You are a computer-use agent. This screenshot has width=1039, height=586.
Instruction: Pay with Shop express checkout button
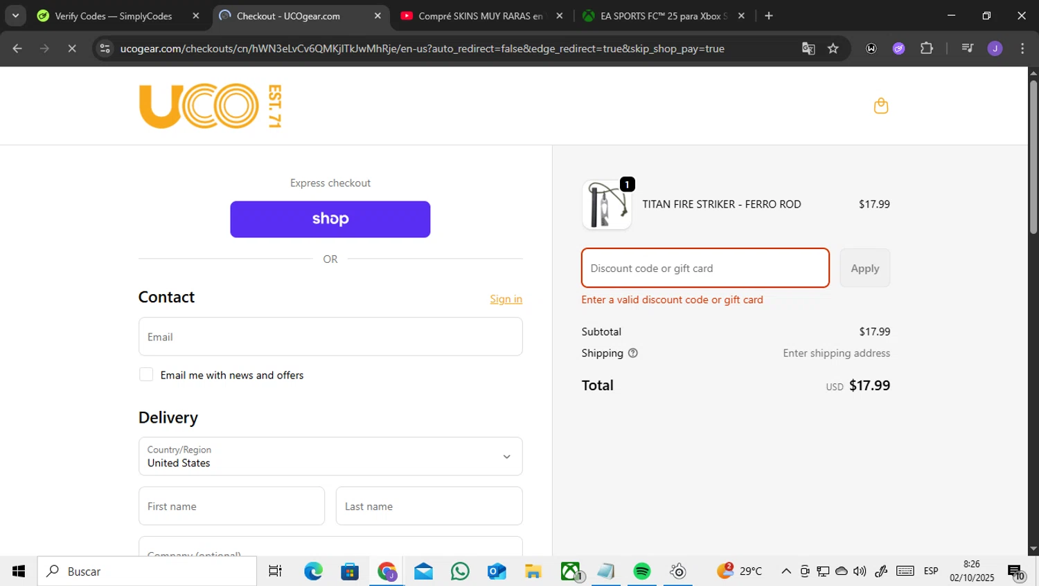[330, 219]
